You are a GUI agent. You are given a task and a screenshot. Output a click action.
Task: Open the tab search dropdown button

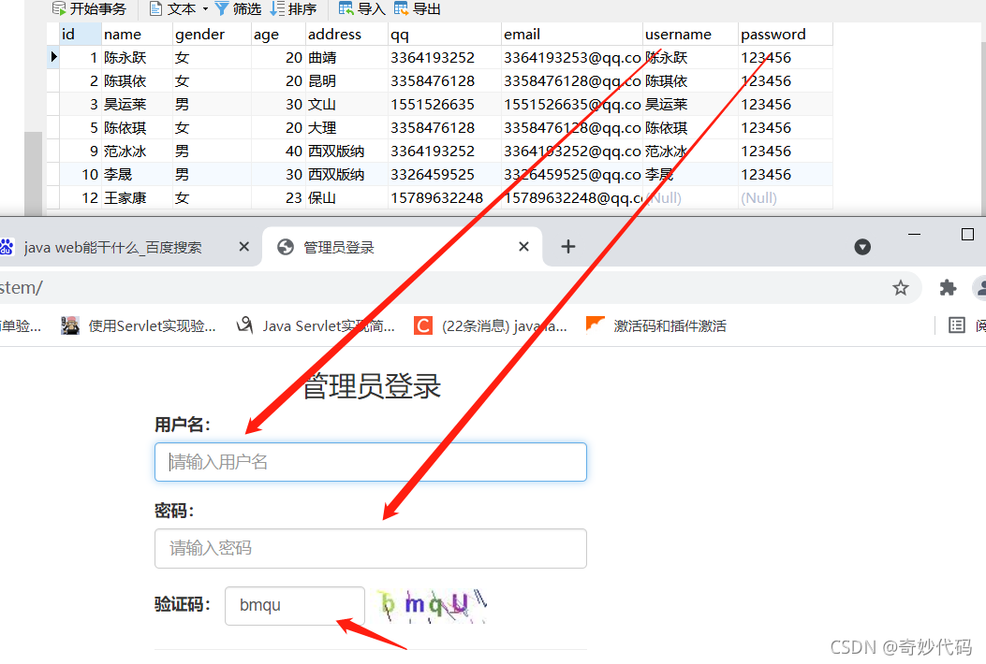[862, 247]
